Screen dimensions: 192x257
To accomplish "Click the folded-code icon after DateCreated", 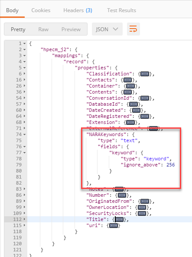I will 136,111.
